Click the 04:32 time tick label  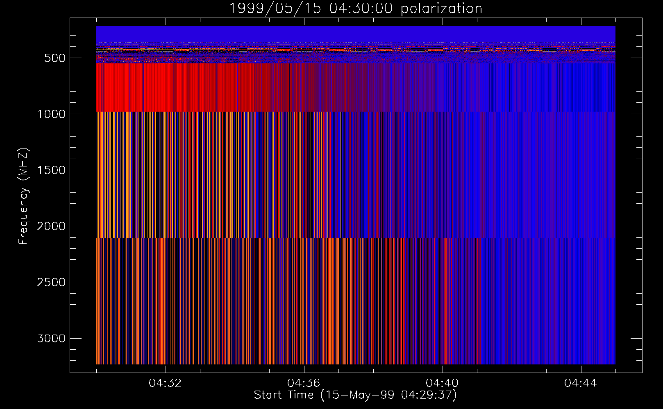pos(165,383)
